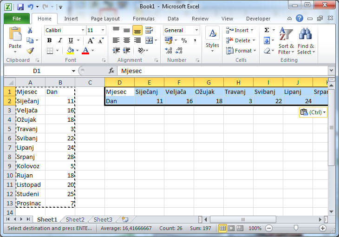Click the Orientation text angle icon
Image resolution: width=339 pixels, height=237 pixels.
coord(141,51)
